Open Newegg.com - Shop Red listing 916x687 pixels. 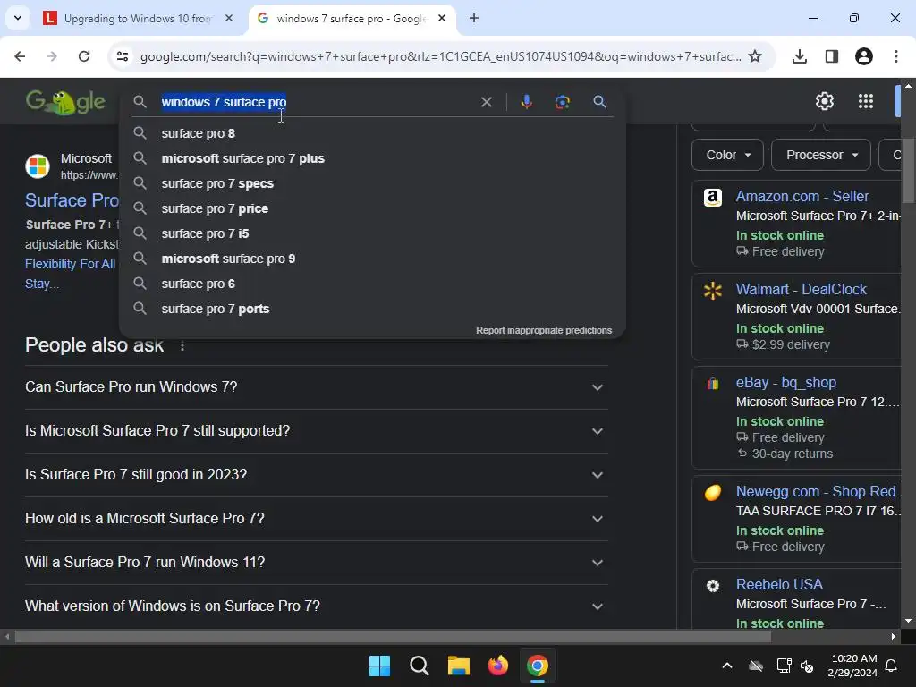[x=818, y=491]
